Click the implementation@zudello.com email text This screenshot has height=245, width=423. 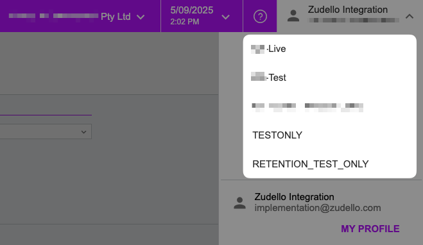pyautogui.click(x=318, y=208)
